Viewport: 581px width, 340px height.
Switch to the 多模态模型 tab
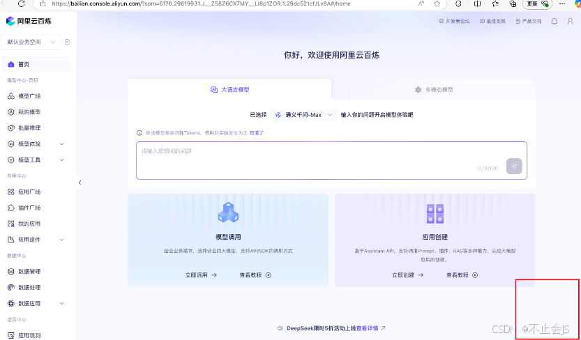434,90
